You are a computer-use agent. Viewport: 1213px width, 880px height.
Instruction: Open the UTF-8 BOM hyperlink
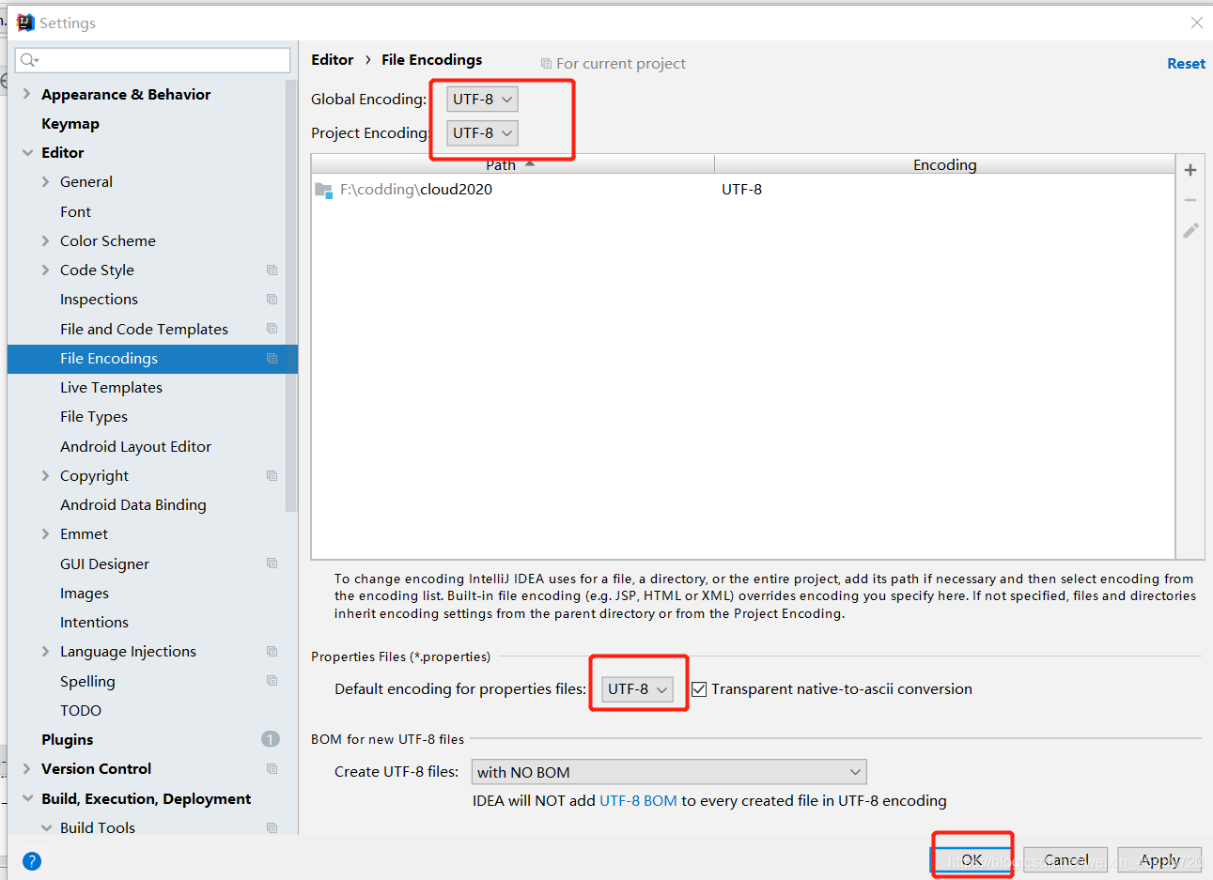point(638,801)
